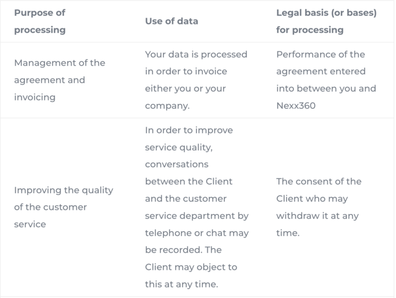The height and width of the screenshot is (298, 396).
Task: Click the 'either you or your' line
Action: point(186,88)
